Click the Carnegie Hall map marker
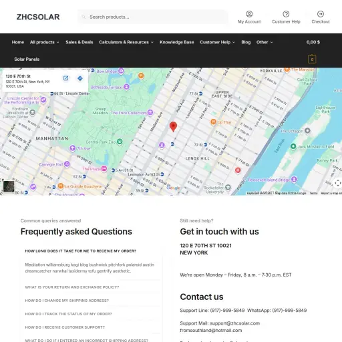 point(67,164)
